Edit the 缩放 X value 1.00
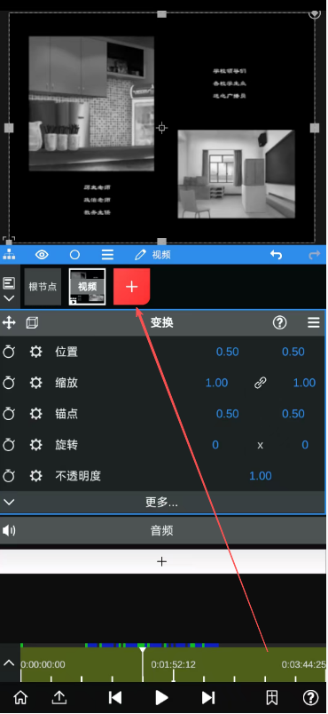 [216, 383]
